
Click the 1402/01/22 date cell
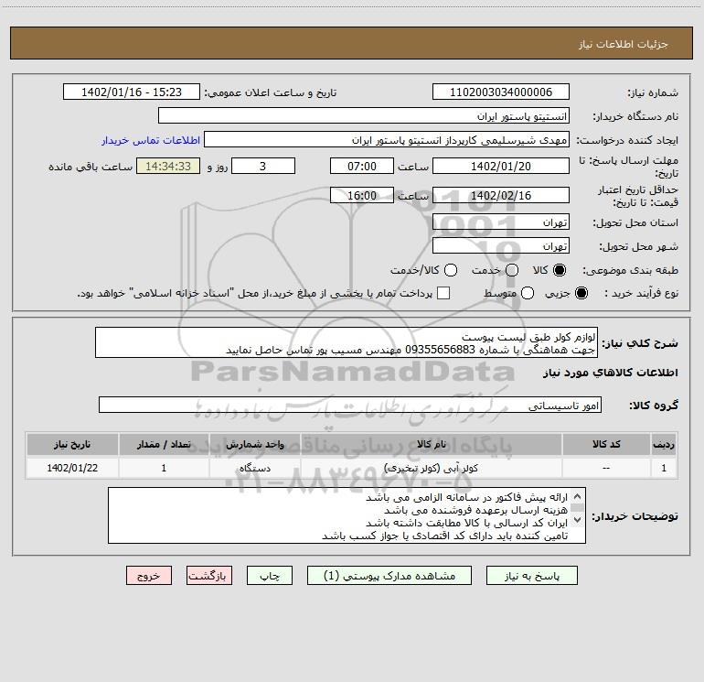pos(72,468)
